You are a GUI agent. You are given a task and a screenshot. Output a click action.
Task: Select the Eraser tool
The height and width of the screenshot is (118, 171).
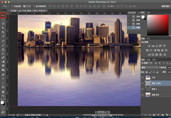click(3, 58)
